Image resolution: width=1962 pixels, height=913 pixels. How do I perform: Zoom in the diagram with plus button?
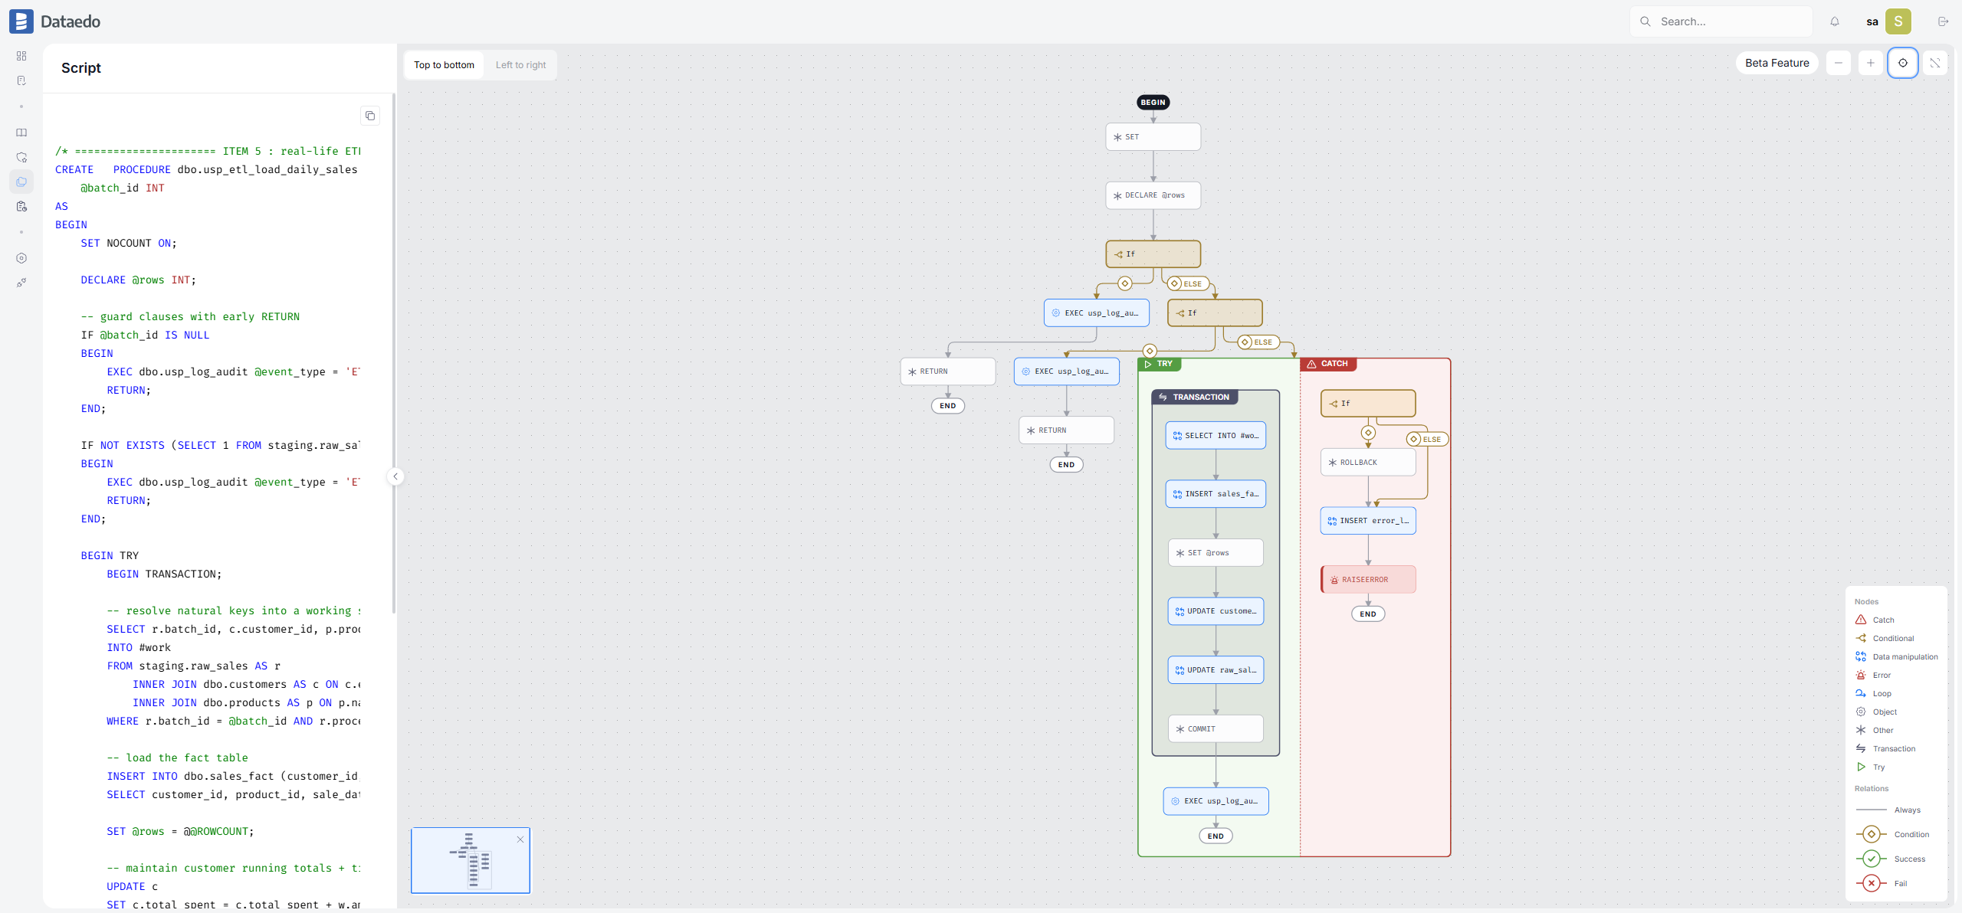pyautogui.click(x=1871, y=63)
